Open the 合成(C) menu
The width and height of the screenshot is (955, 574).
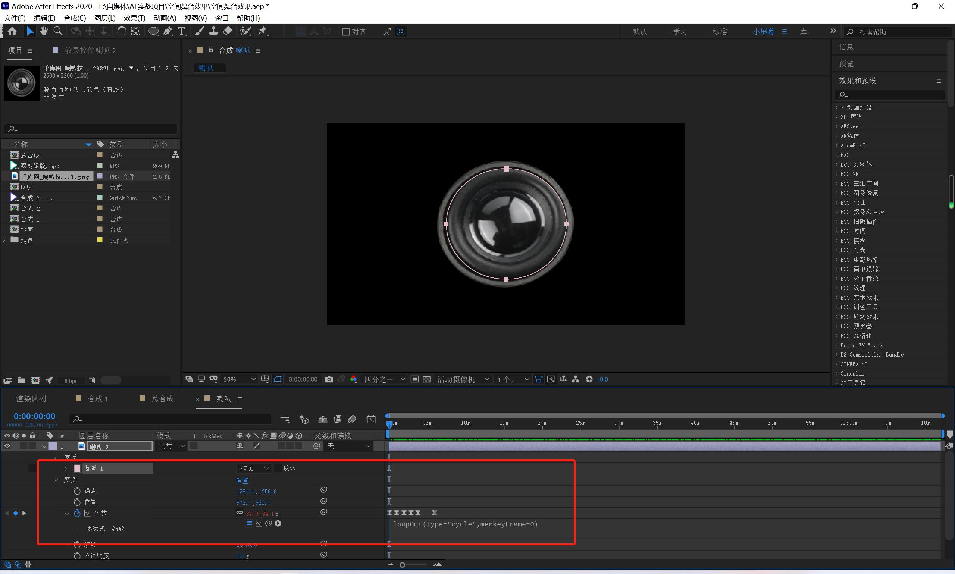(75, 18)
